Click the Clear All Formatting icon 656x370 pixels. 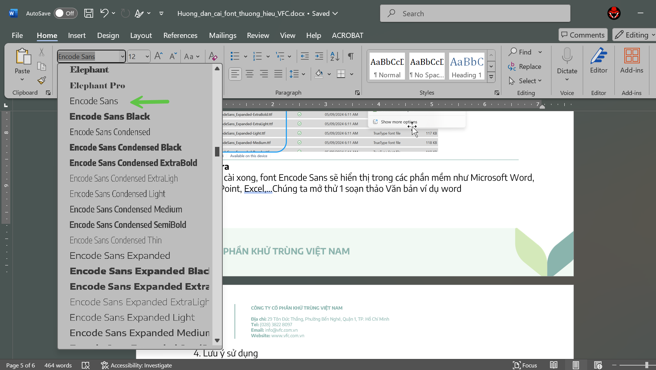(x=213, y=56)
